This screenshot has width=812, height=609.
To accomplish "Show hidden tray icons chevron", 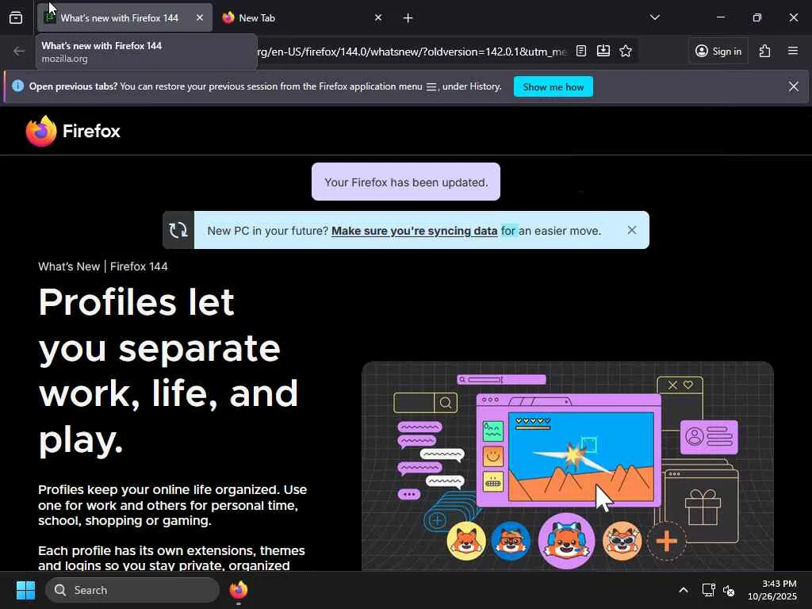I will 683,590.
